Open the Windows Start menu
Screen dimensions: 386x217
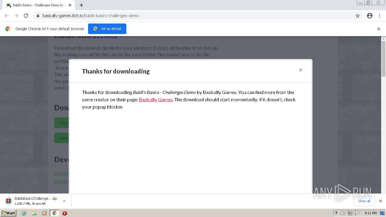click(x=8, y=213)
